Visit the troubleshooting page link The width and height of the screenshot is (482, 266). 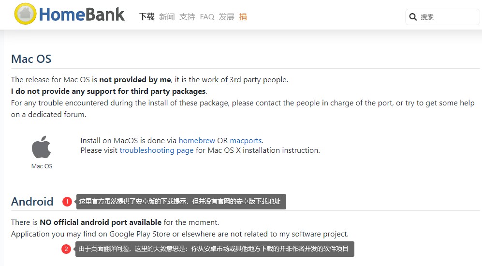click(156, 150)
